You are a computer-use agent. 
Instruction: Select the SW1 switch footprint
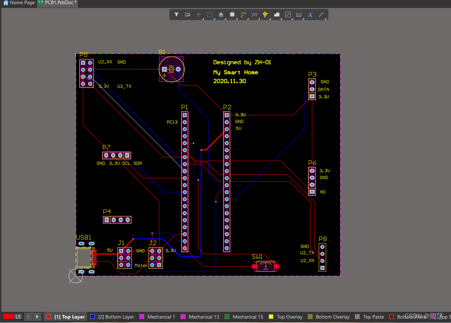266,266
